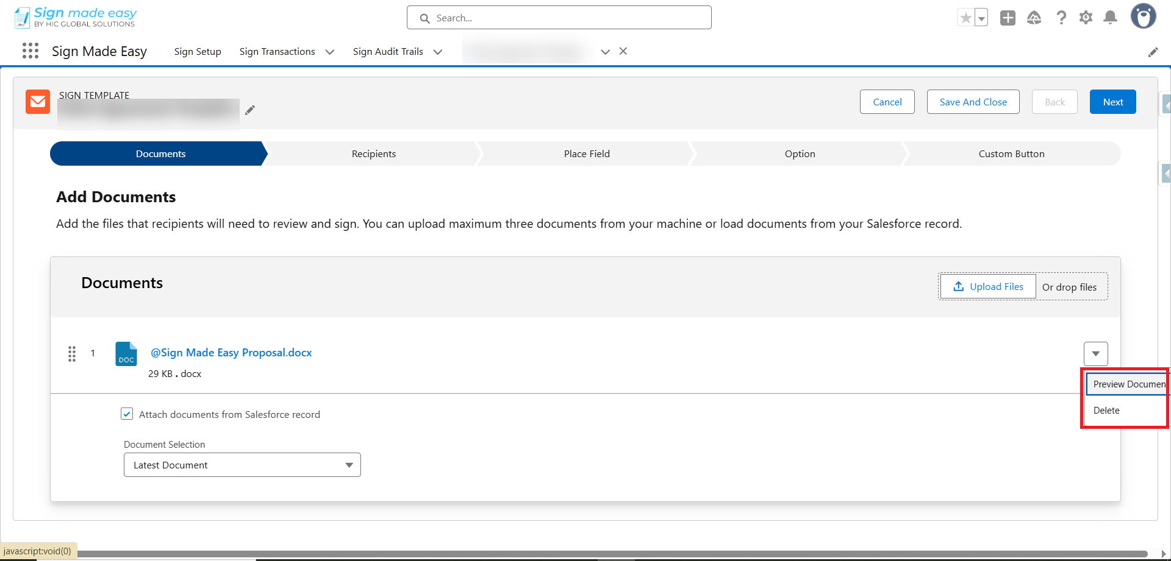The height and width of the screenshot is (561, 1171).
Task: Click the "29 KB . docx" file size text
Action: pos(174,373)
